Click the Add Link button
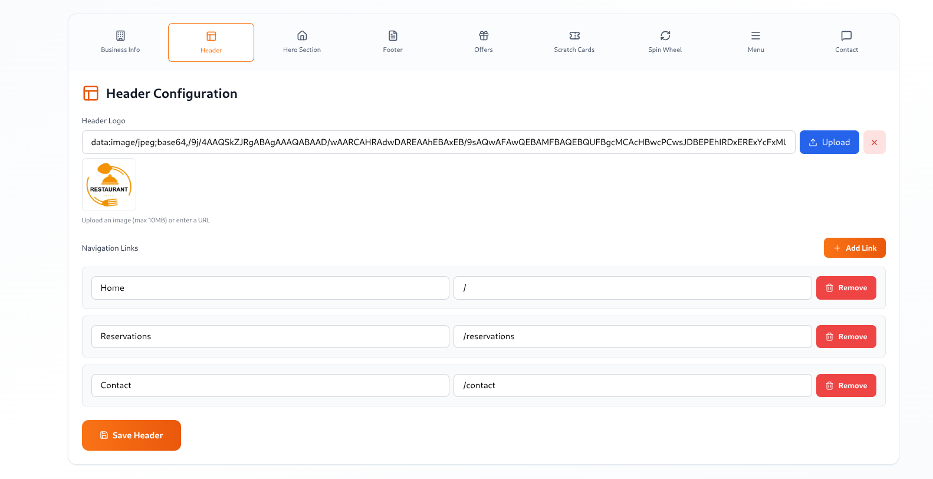 click(854, 248)
